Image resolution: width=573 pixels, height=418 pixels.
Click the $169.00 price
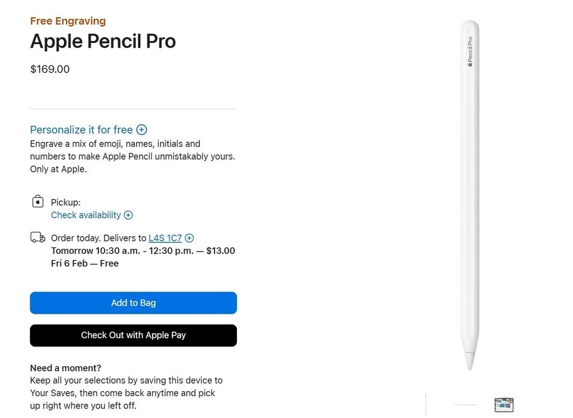pos(50,69)
